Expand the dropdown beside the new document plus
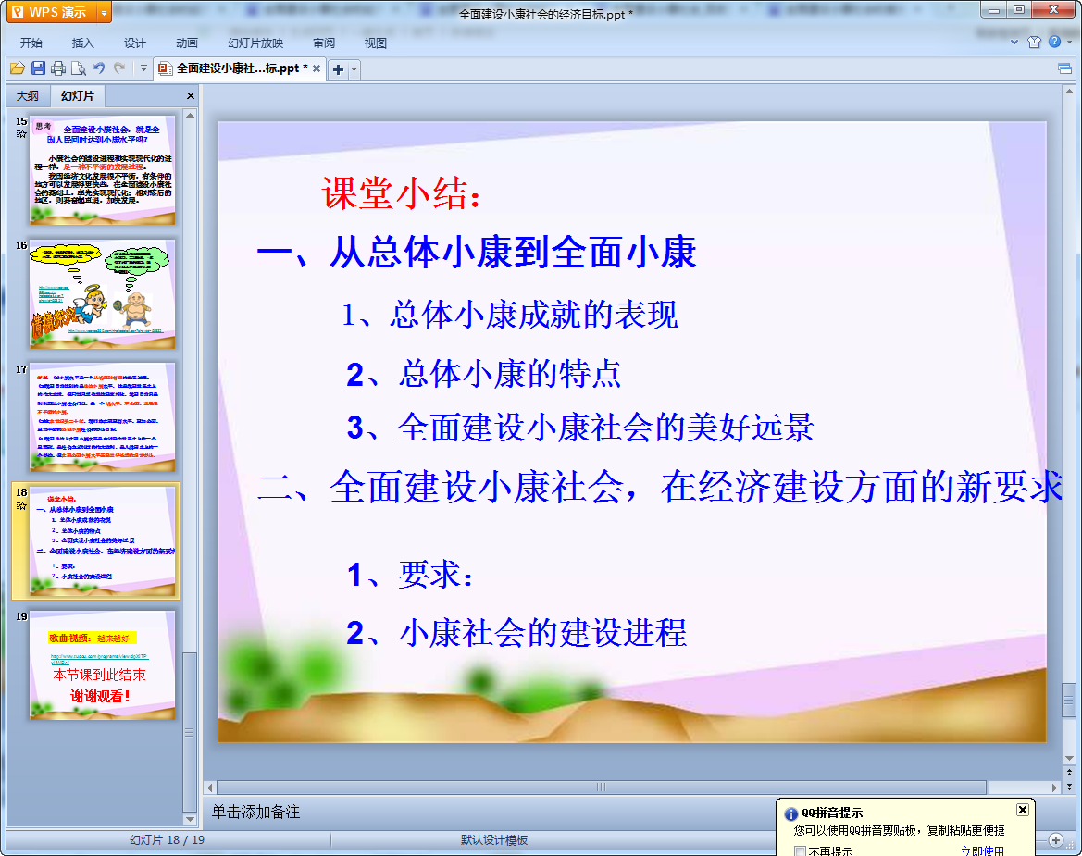 [x=354, y=69]
